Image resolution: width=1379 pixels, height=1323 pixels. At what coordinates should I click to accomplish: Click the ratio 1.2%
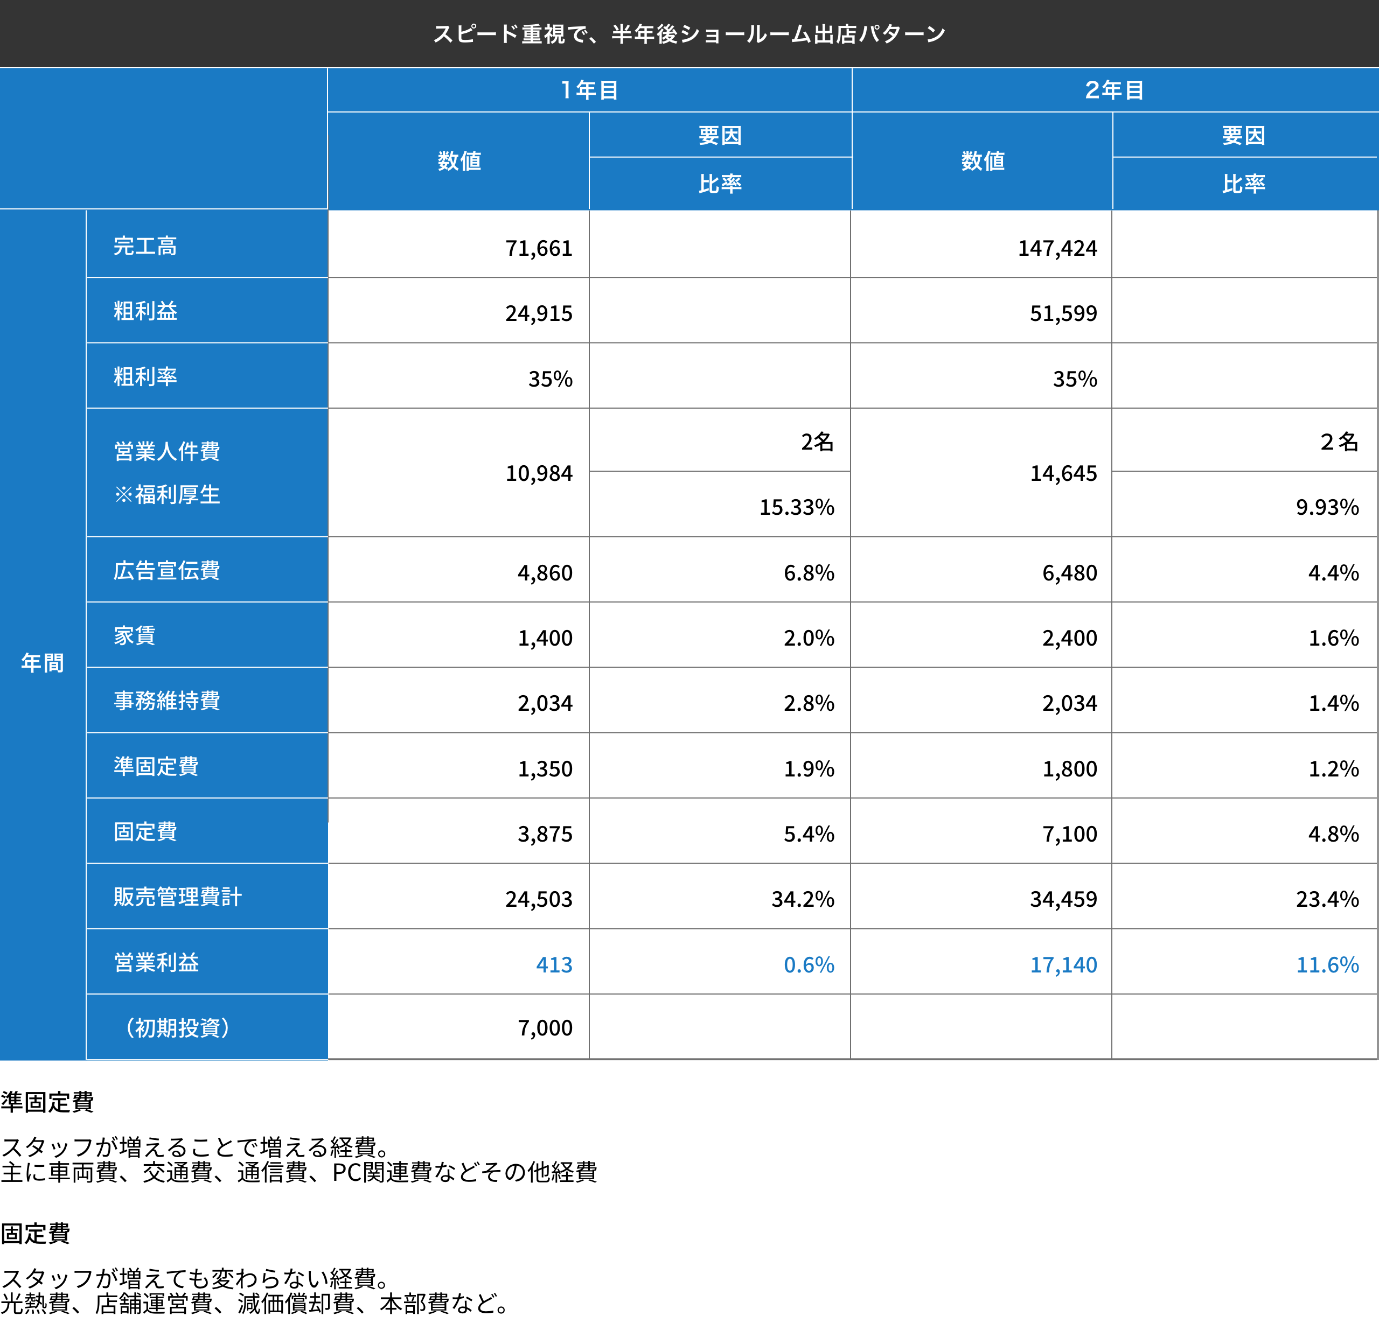(1333, 769)
